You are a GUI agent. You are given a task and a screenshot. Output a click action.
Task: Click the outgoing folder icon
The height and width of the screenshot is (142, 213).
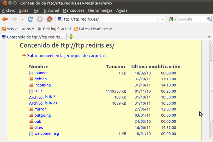click(31, 115)
